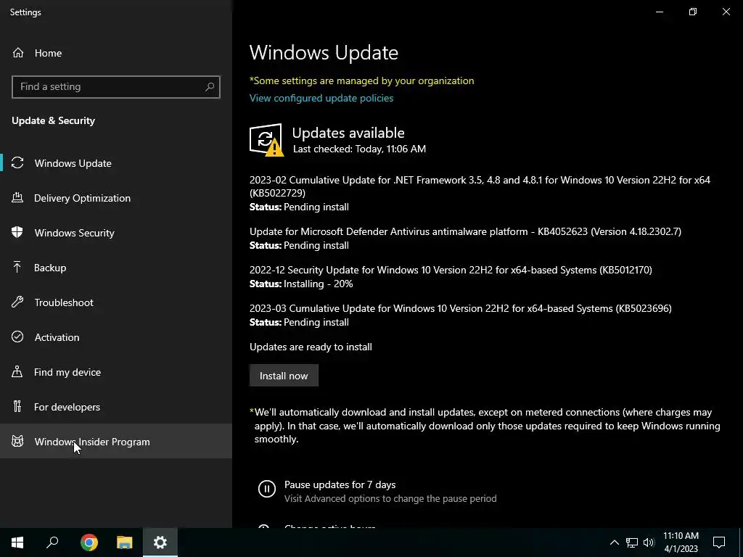Screen dimensions: 743x557
Task: Launch Google Chrome from the taskbar
Action: pyautogui.click(x=89, y=542)
